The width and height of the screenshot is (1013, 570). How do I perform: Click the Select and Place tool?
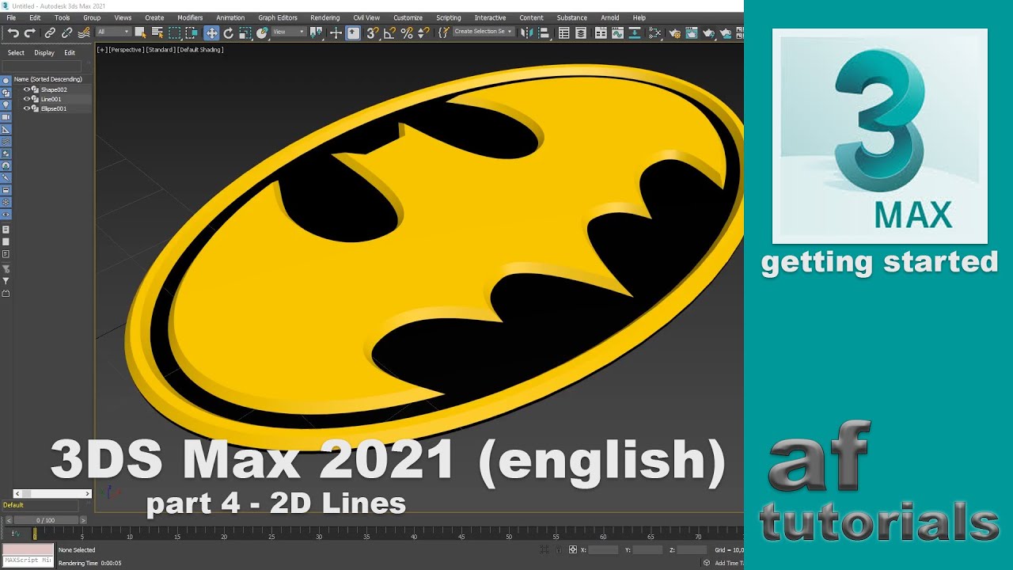[262, 32]
